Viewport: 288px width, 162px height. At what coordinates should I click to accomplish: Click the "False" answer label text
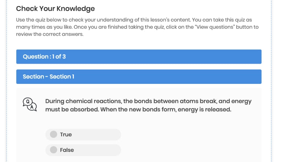pyautogui.click(x=67, y=150)
